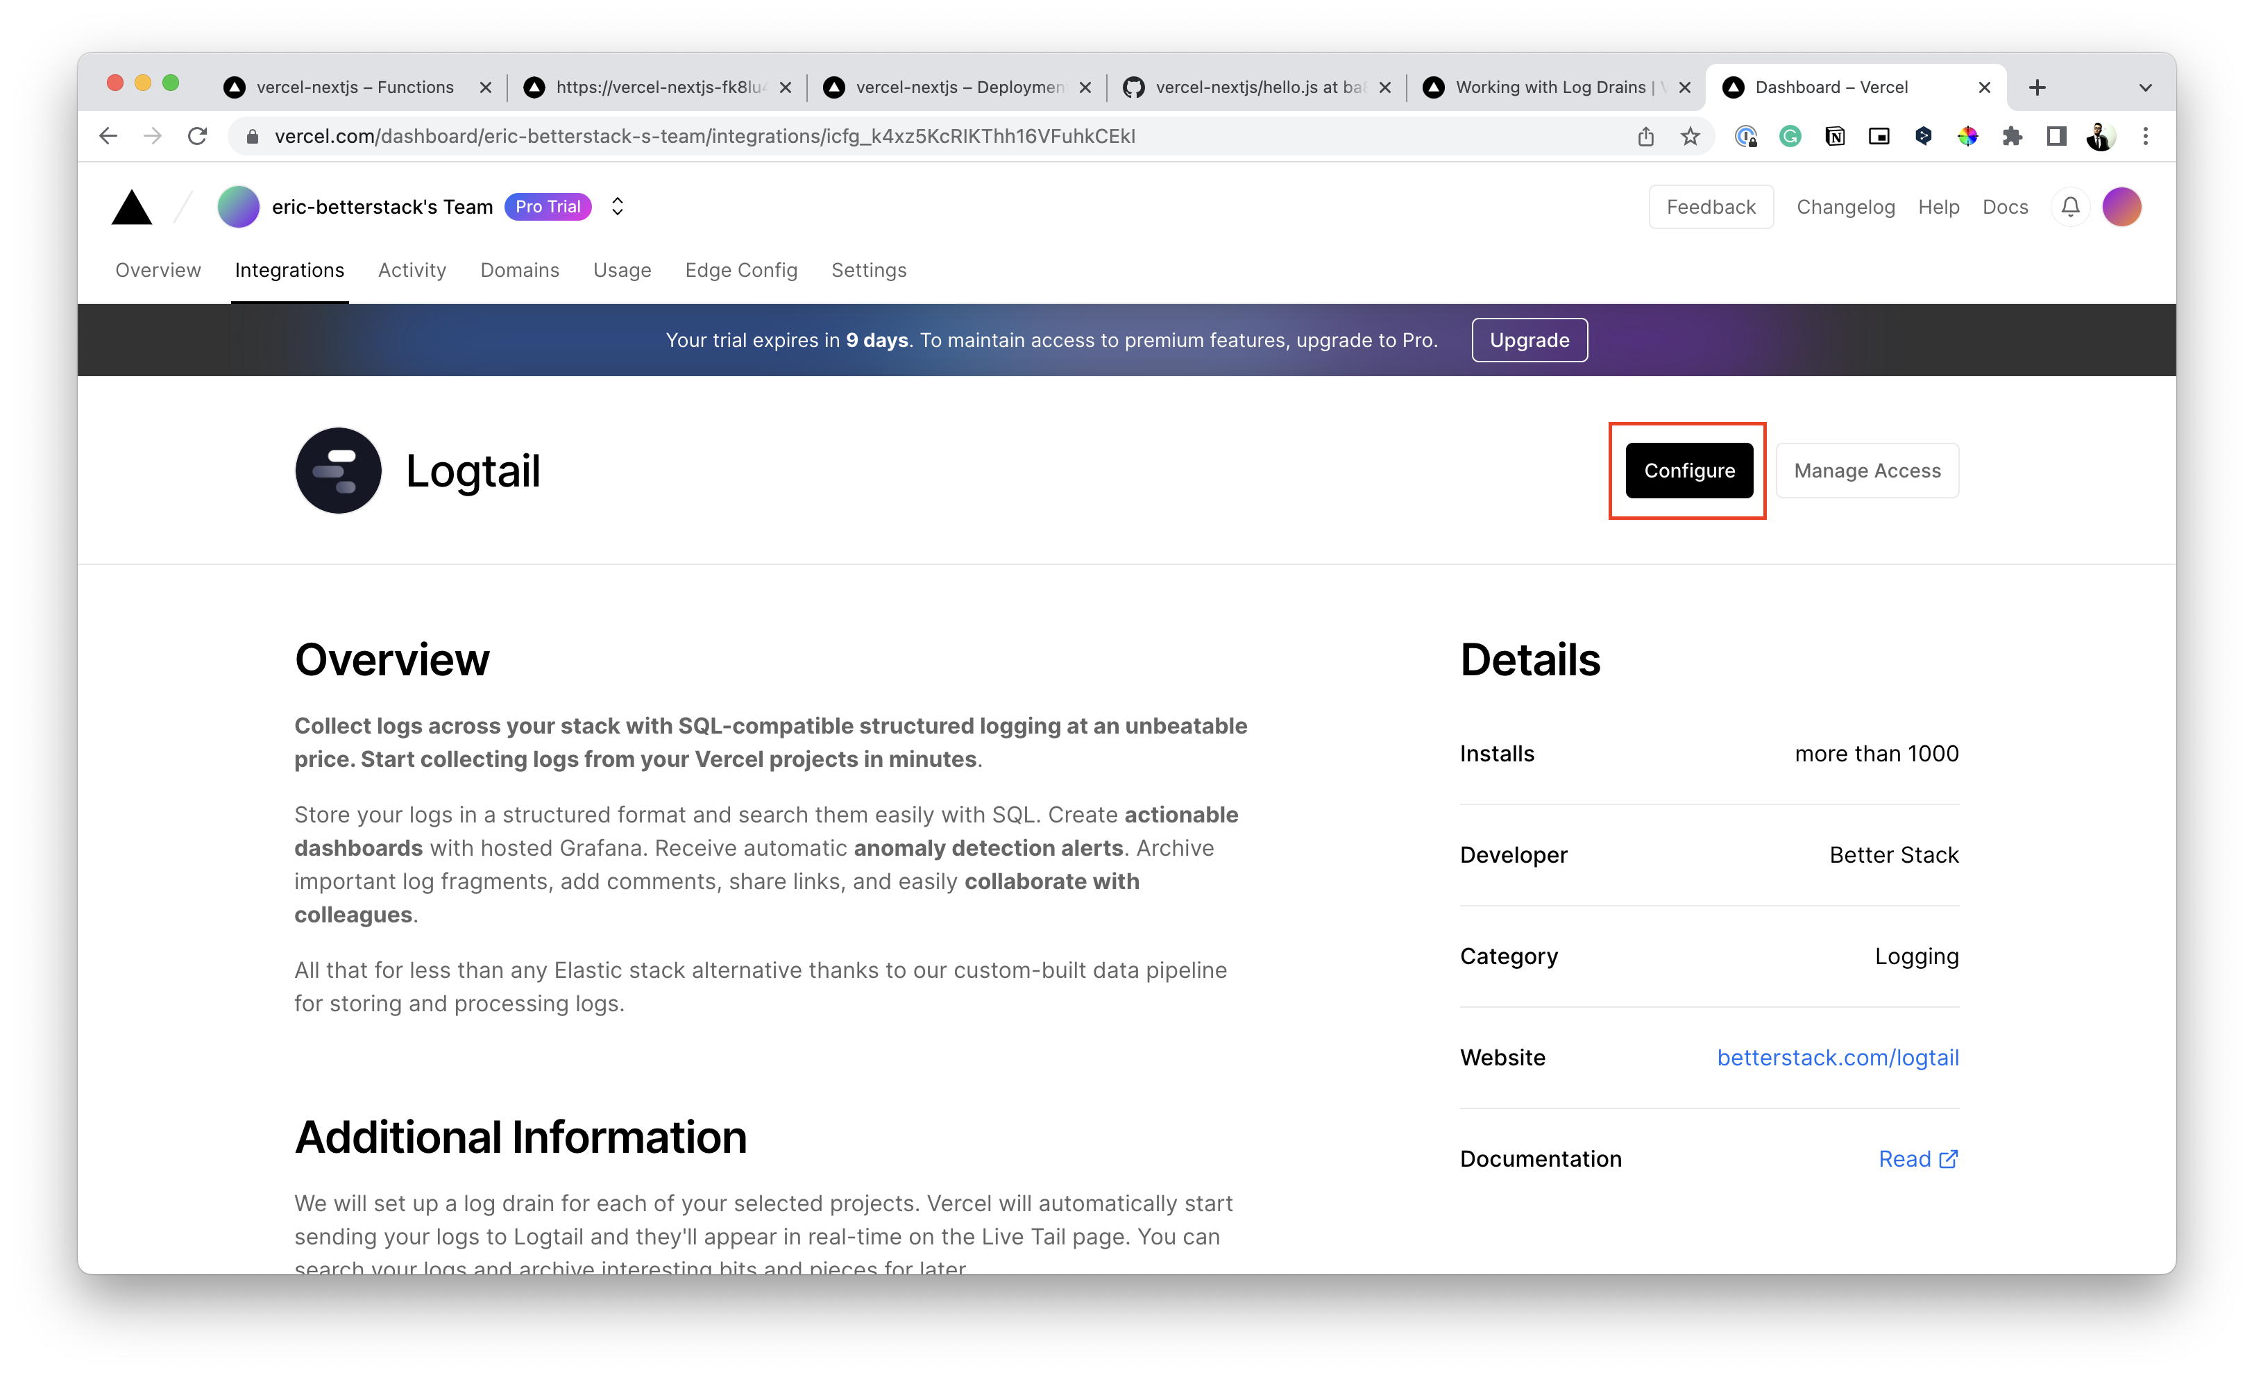Open the team avatar next to eric-betterstack's Team
This screenshot has height=1377, width=2254.
238,207
